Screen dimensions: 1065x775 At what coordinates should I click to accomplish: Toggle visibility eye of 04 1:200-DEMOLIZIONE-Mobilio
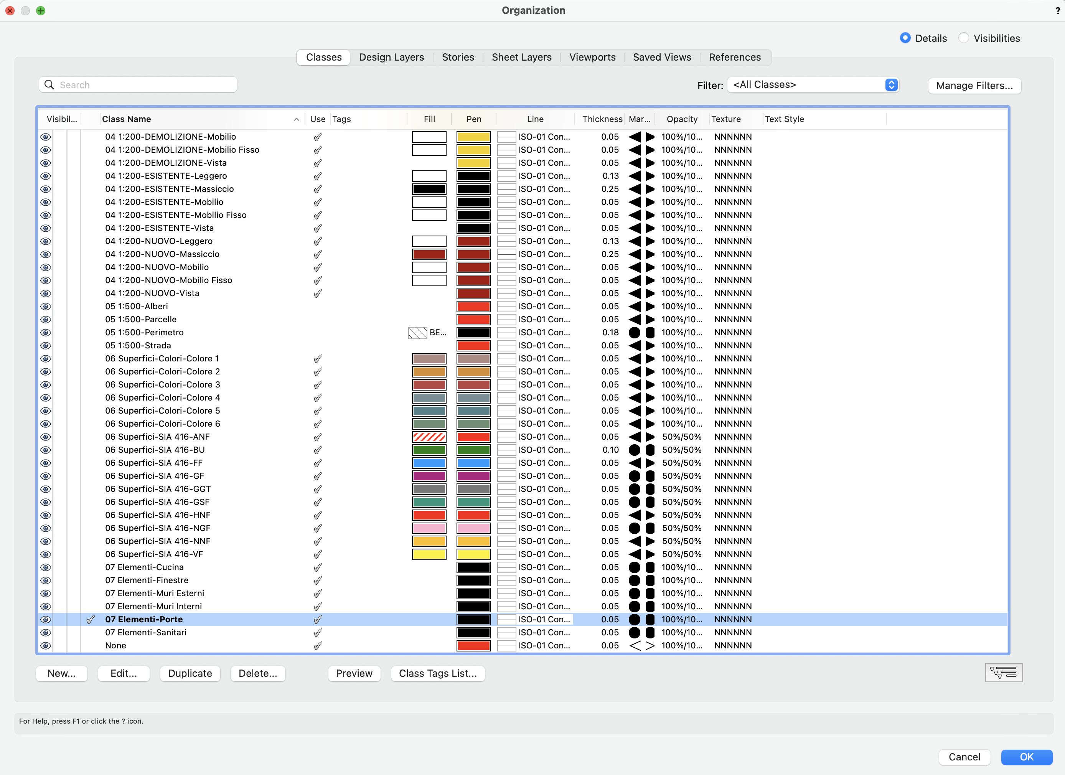[46, 137]
